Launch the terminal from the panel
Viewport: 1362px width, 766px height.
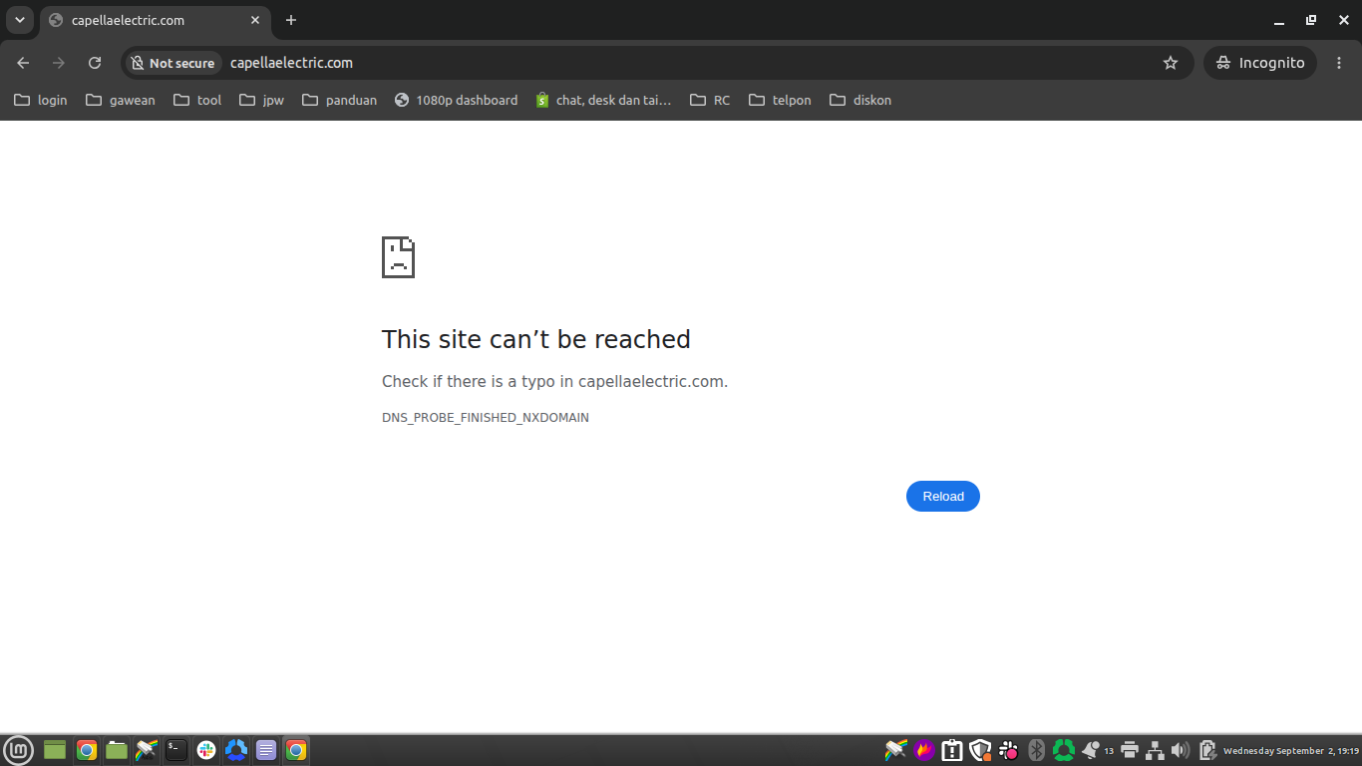tap(176, 750)
